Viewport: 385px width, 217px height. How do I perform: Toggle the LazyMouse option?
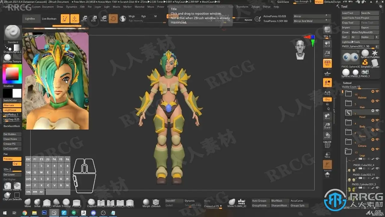(x=12, y=110)
